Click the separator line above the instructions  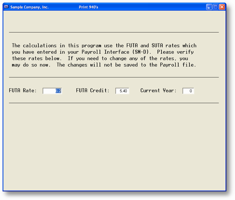tap(114, 32)
